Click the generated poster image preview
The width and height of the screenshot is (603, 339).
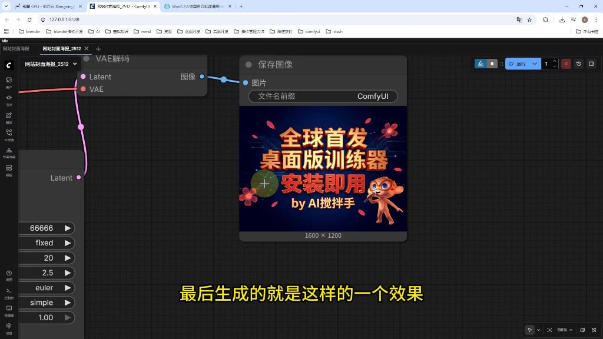(323, 168)
